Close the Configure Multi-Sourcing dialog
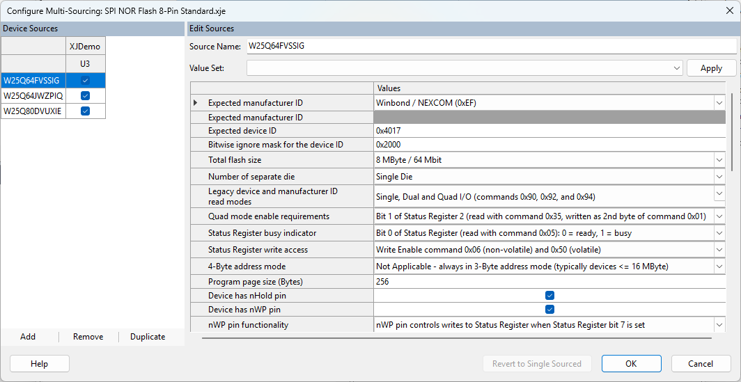 [x=728, y=10]
